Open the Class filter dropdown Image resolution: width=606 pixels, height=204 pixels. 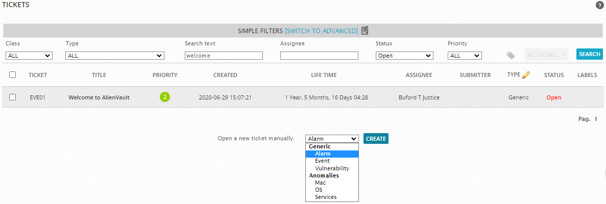tap(29, 56)
